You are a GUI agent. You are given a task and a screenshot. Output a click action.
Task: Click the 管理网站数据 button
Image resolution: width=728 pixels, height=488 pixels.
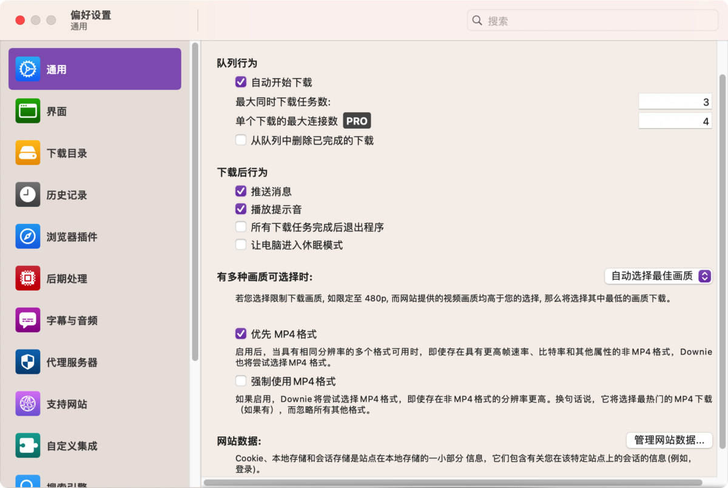(x=669, y=441)
